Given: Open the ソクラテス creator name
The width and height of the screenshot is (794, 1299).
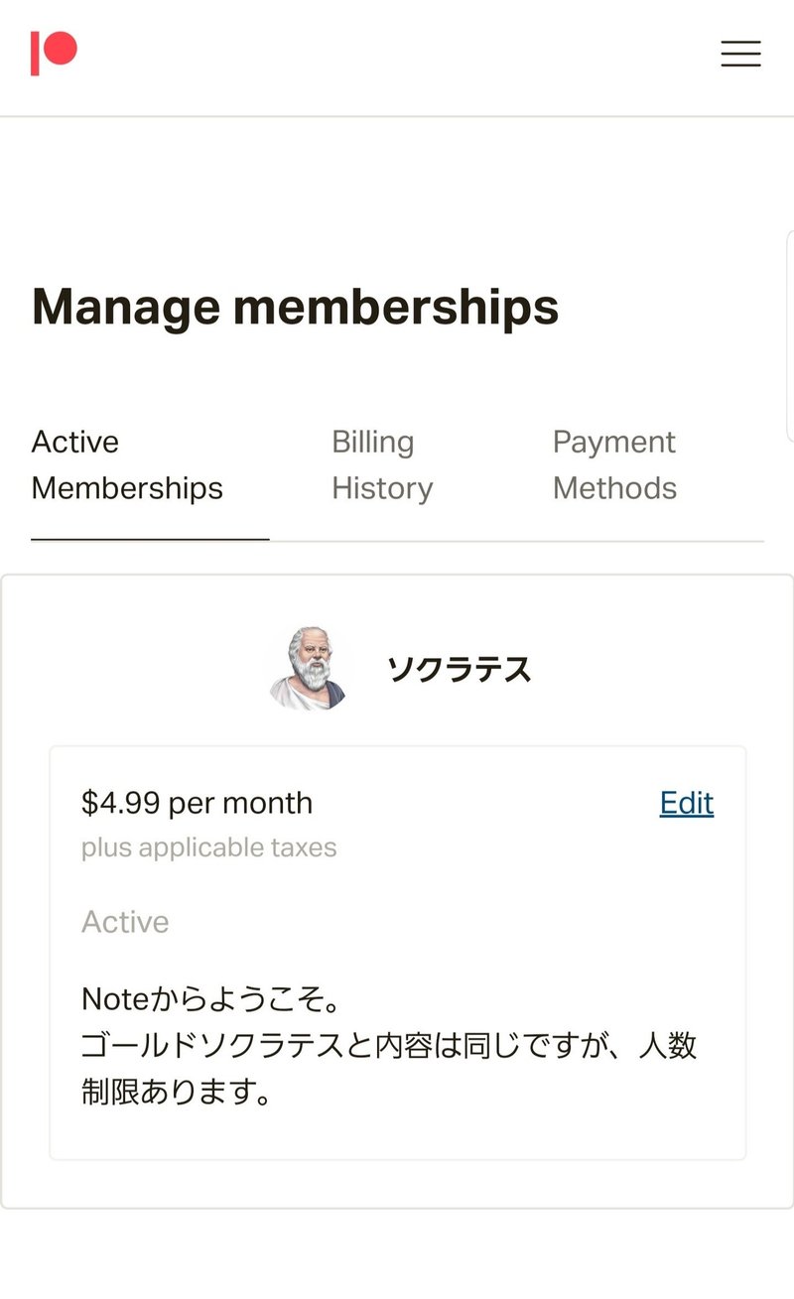Looking at the screenshot, I should (x=459, y=670).
